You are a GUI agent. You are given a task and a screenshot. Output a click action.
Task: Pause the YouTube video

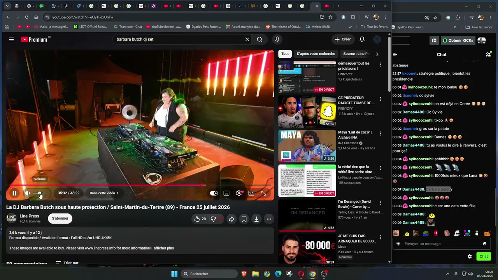(14, 193)
